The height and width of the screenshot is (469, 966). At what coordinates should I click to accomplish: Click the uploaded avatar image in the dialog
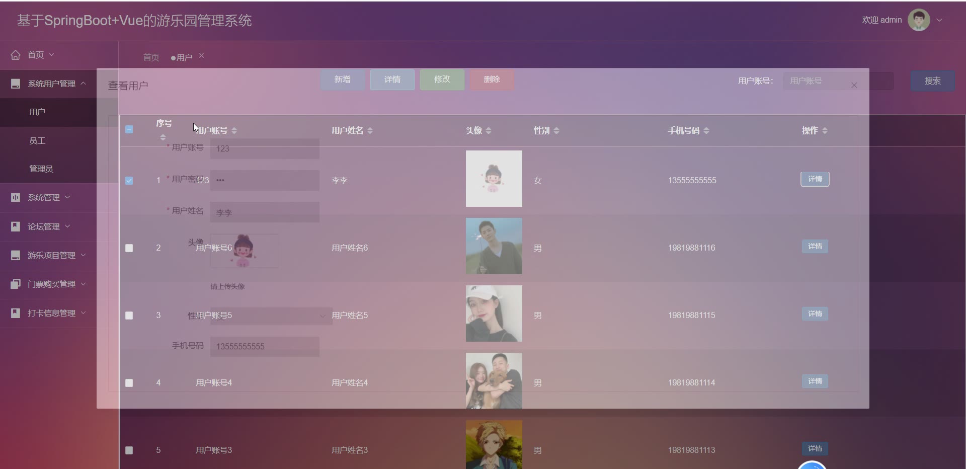tap(244, 251)
